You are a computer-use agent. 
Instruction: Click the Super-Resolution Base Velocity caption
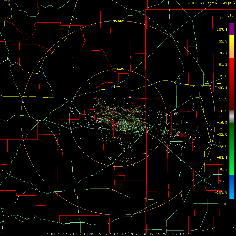coord(119,234)
